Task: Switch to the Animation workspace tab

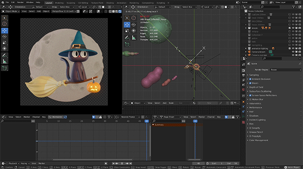Action: coord(122,3)
